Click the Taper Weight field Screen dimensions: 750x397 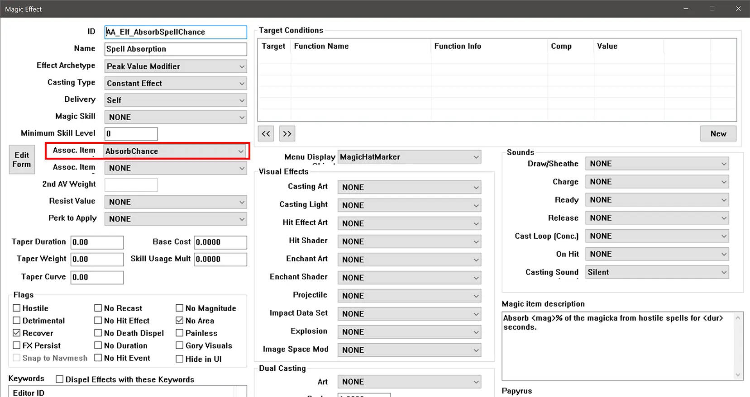[97, 259]
